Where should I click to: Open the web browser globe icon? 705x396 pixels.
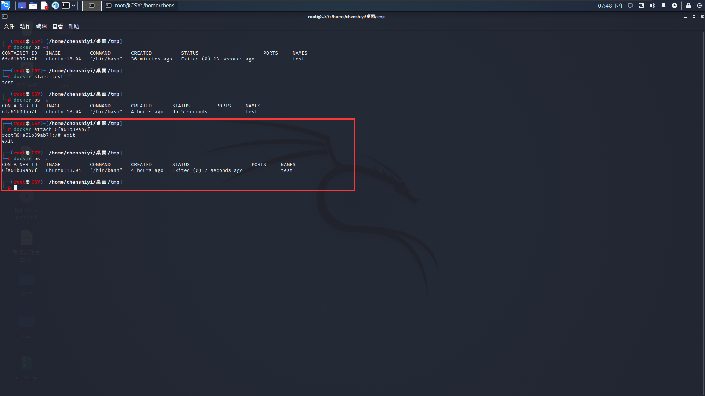coord(55,5)
